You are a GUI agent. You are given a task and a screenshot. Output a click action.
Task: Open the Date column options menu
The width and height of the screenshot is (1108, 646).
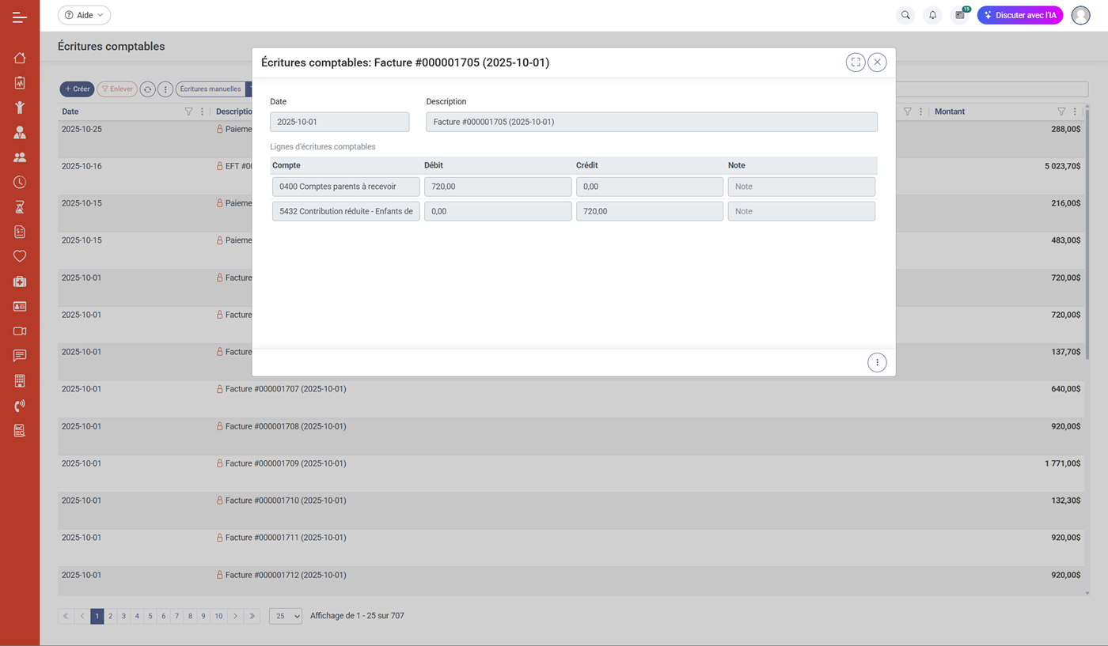202,111
